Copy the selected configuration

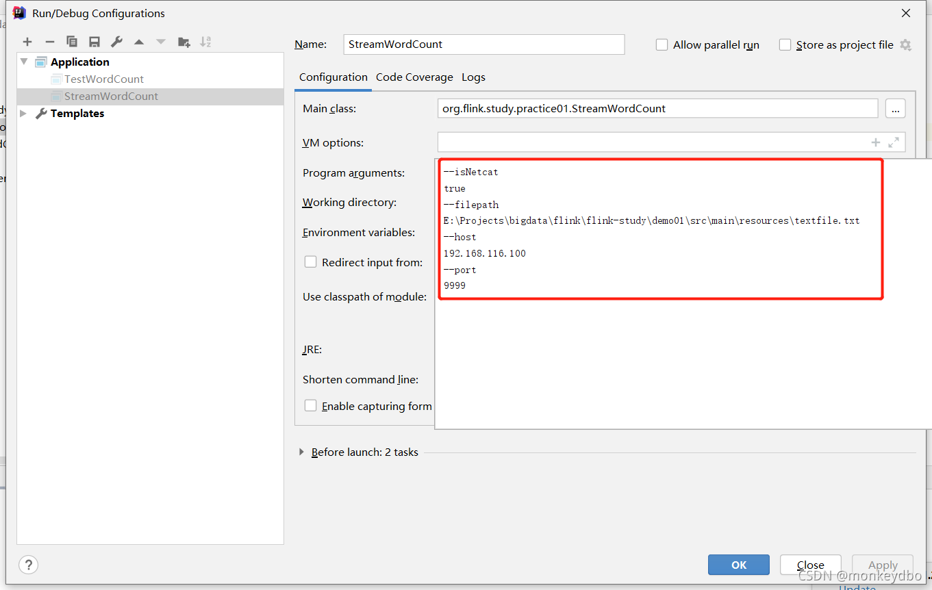tap(72, 42)
